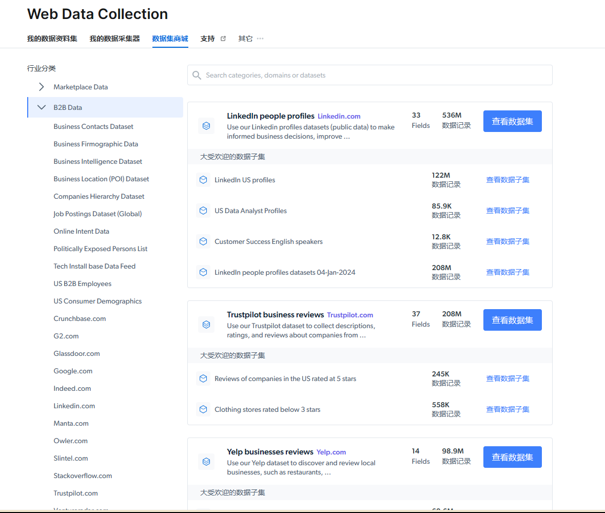Select Slintel.com in sidebar
The height and width of the screenshot is (513, 605).
[71, 459]
